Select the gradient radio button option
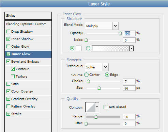 pyautogui.click(x=88, y=48)
